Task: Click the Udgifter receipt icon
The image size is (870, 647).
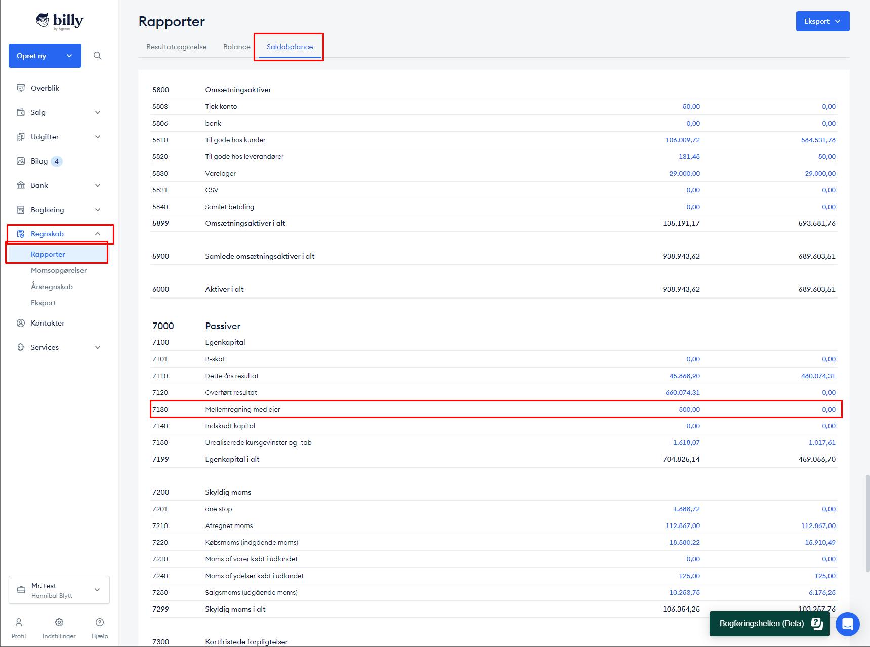Action: [x=21, y=137]
